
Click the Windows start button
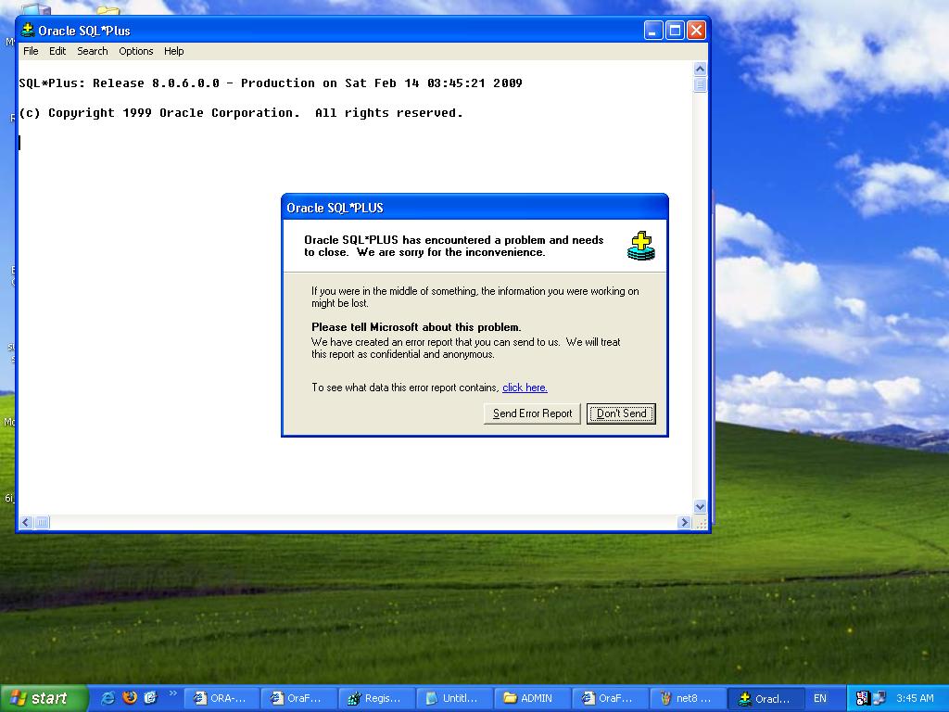pyautogui.click(x=44, y=698)
